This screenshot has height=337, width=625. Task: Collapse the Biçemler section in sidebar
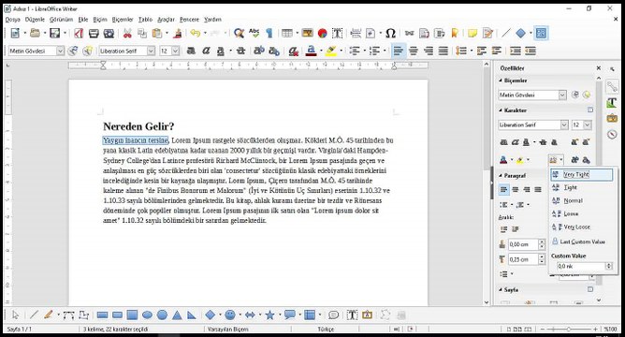(x=501, y=81)
